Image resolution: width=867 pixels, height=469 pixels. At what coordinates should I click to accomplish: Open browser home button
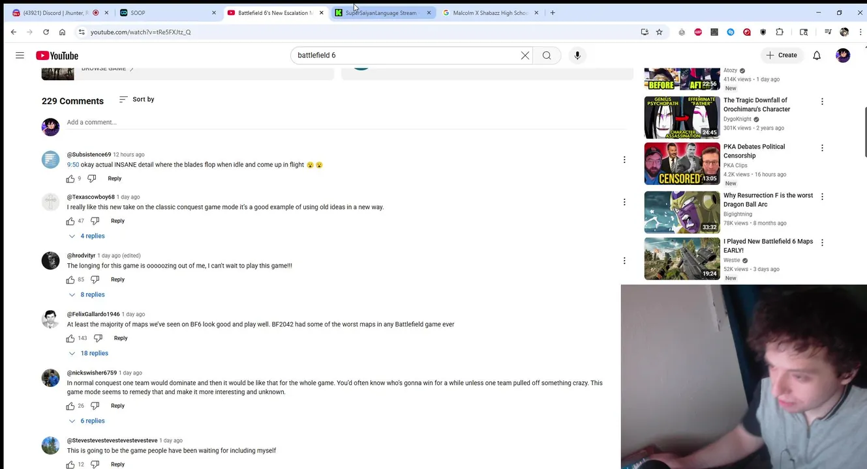coord(62,32)
